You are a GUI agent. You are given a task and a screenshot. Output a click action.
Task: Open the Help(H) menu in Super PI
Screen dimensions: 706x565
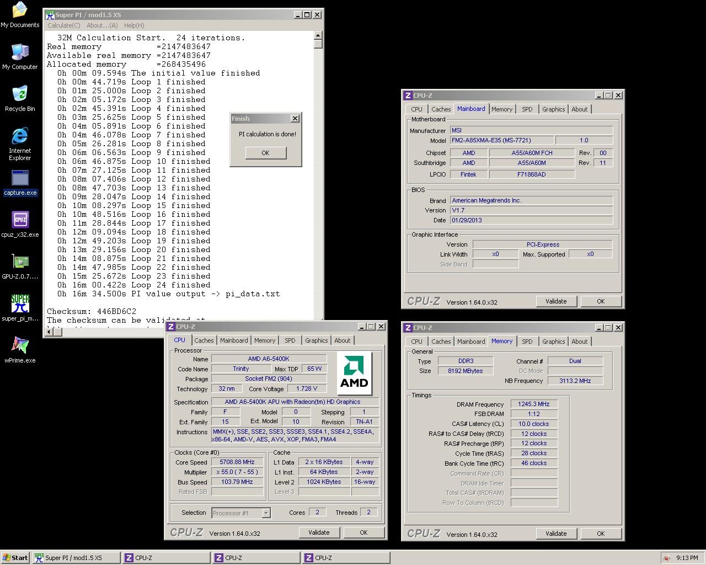[x=134, y=25]
